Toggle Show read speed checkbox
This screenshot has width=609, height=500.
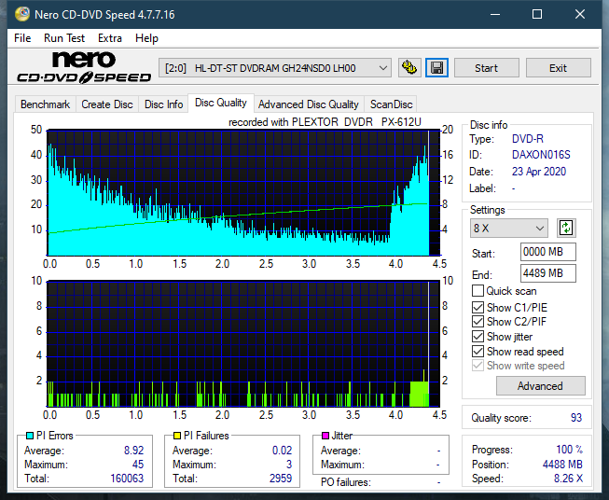tap(478, 351)
